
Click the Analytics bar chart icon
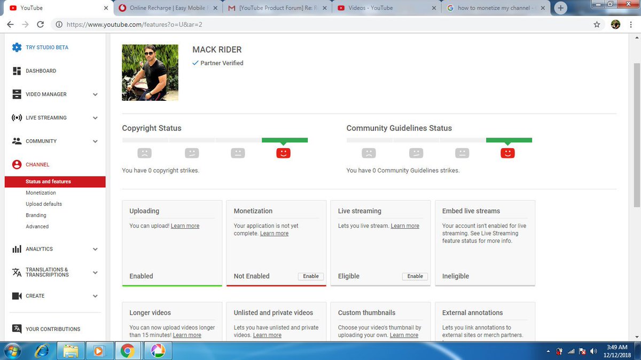click(17, 249)
